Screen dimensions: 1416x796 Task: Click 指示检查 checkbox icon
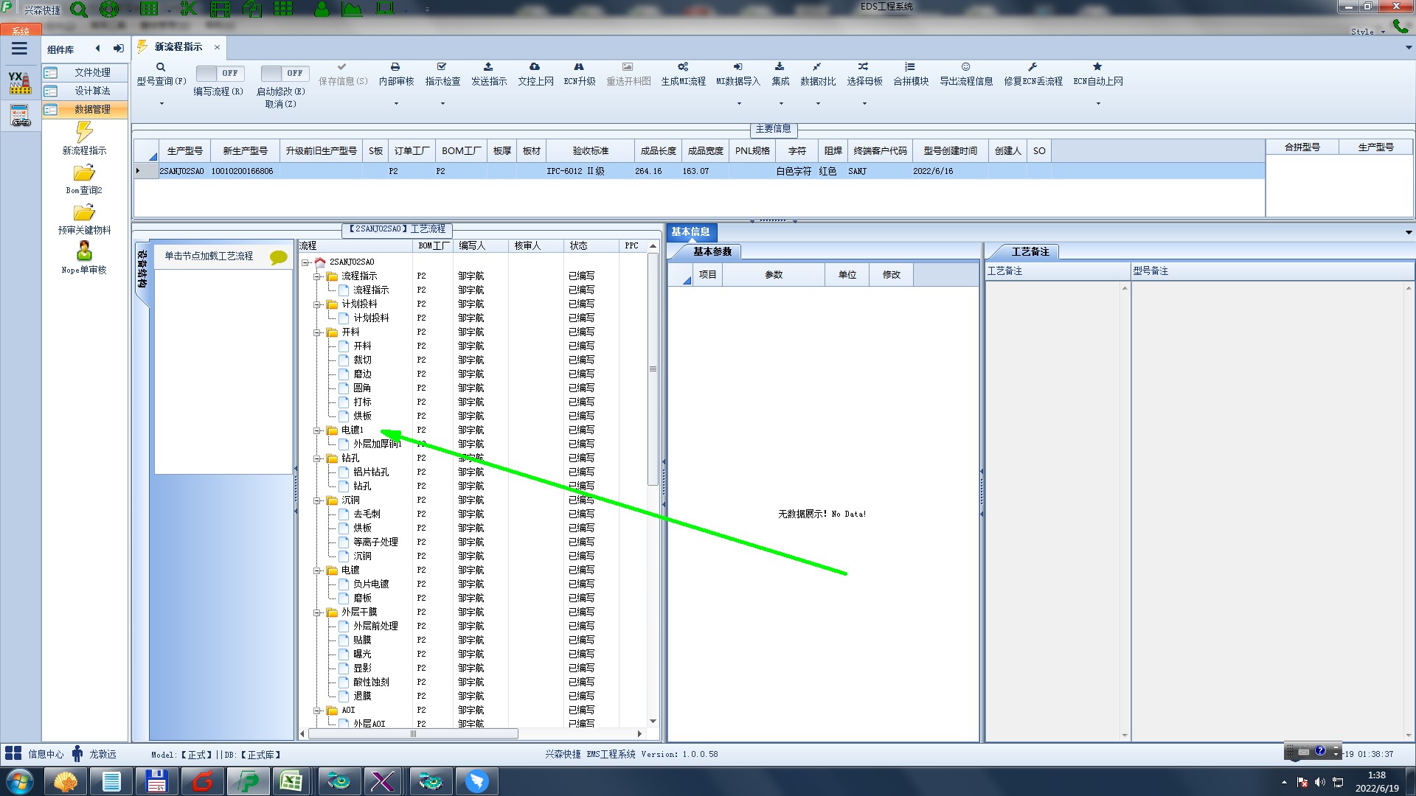(442, 67)
